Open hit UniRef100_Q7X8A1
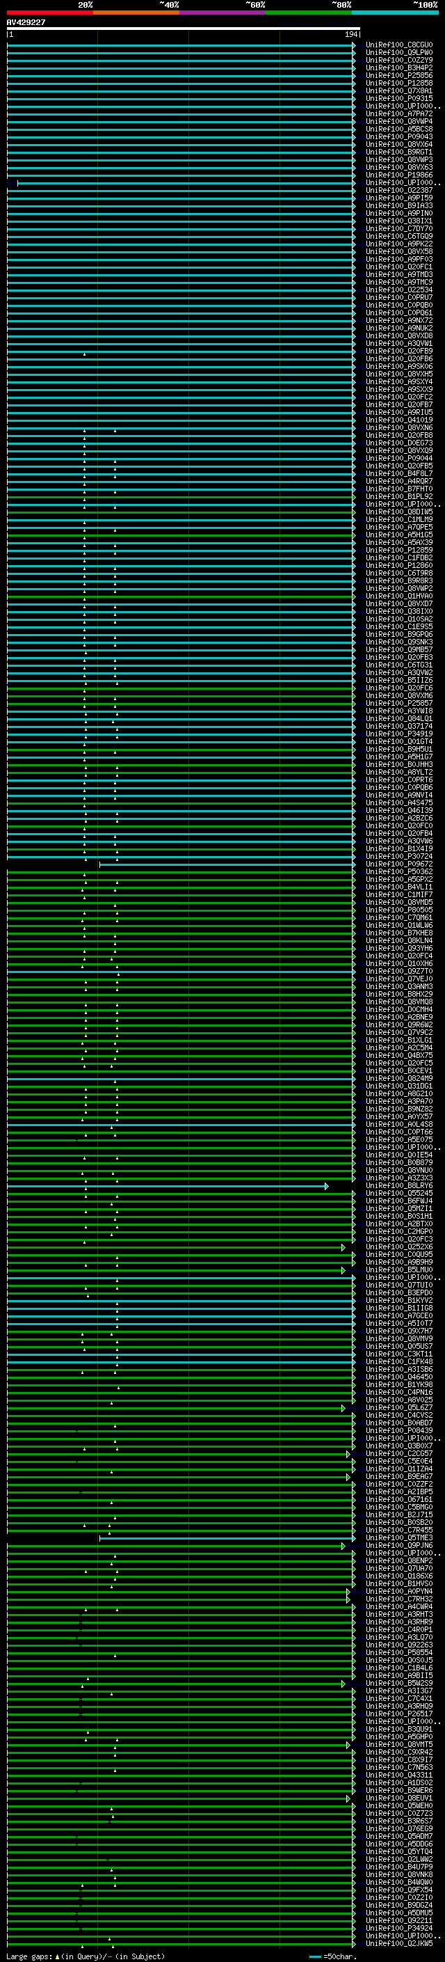The image size is (445, 1962). pos(398,90)
